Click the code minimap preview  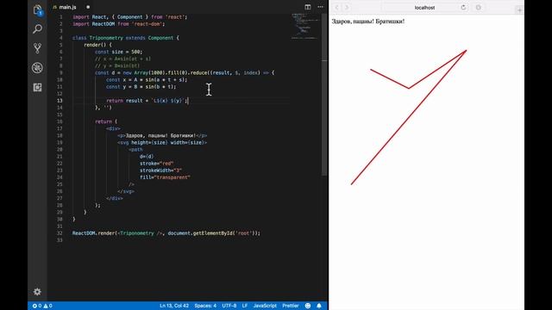click(x=304, y=26)
